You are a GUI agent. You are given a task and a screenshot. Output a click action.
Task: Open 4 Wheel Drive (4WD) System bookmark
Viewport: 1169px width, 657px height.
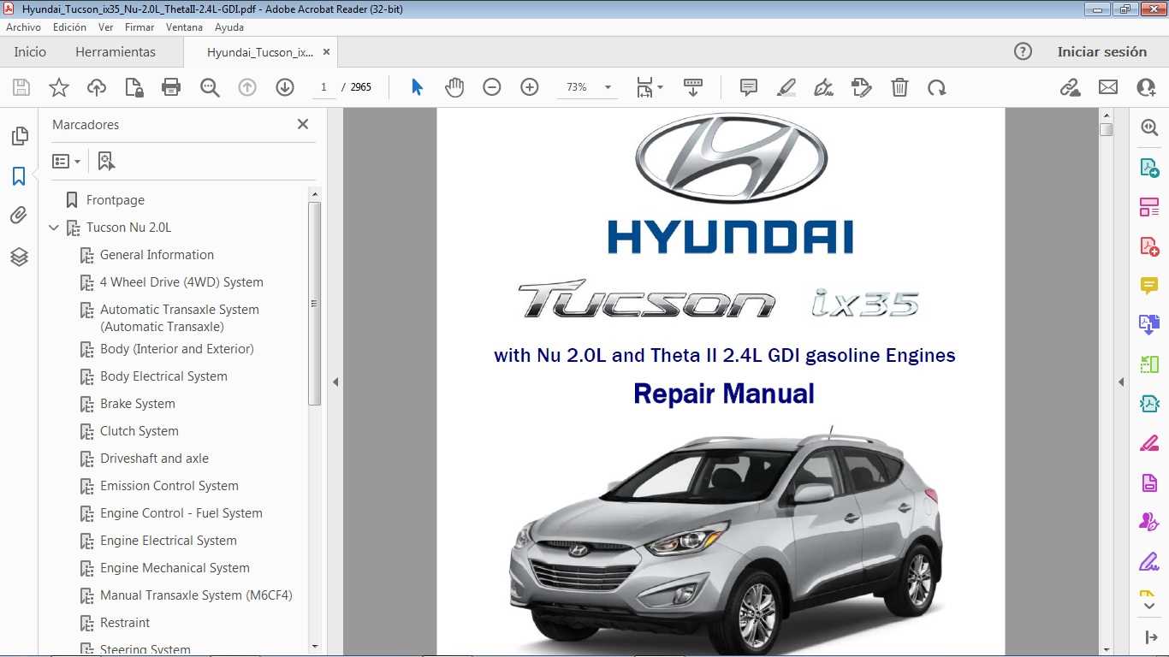(181, 282)
